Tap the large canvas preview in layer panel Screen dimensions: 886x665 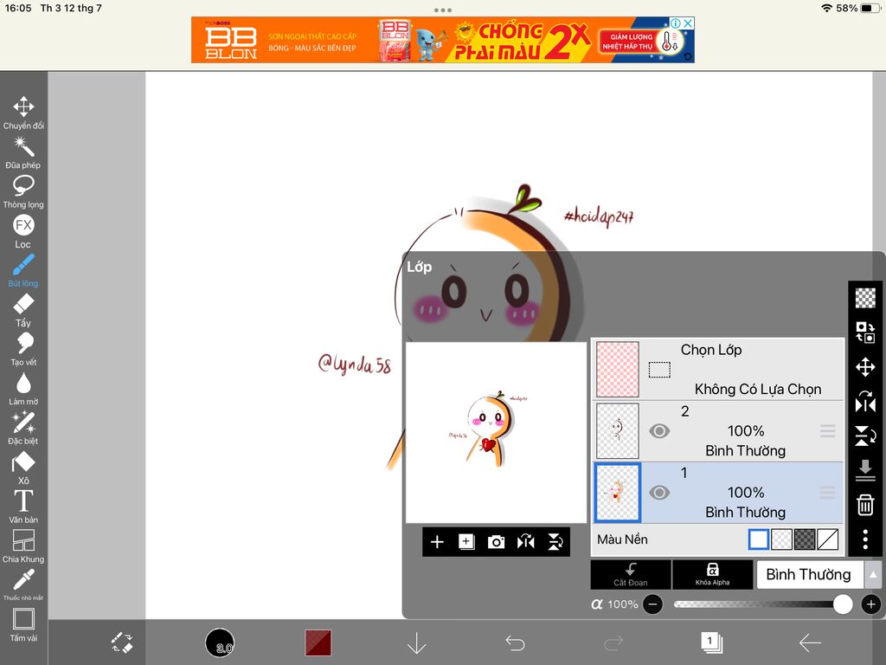[496, 433]
